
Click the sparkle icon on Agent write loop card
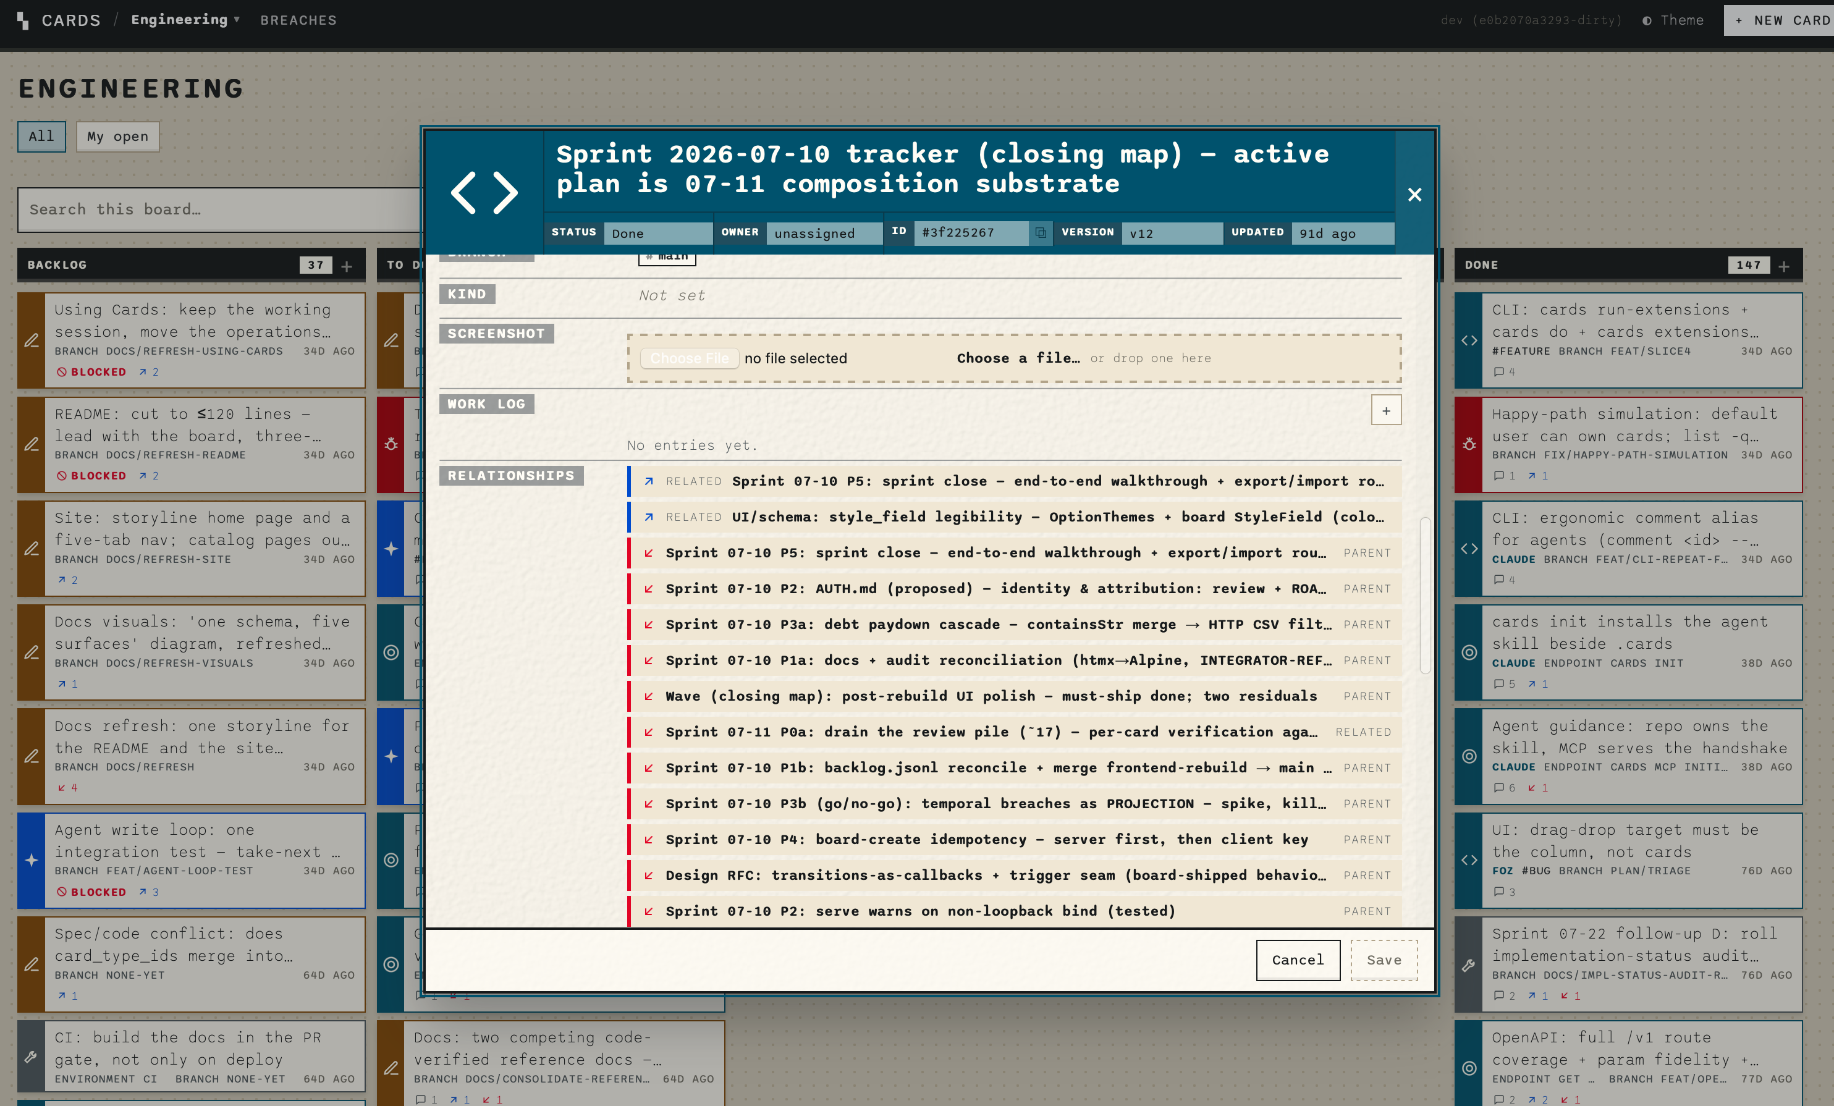32,860
